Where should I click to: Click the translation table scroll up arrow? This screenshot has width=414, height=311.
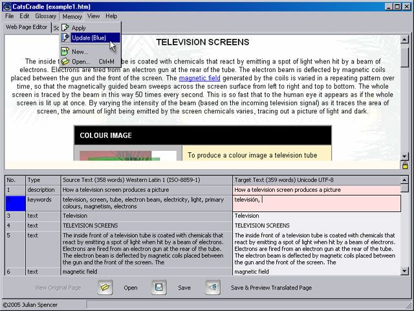tap(404, 180)
